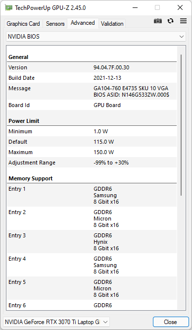Open the GPU selector dropdown at bottom

tap(56, 322)
